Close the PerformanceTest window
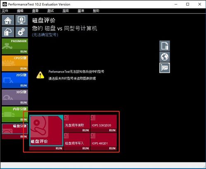The height and width of the screenshot is (169, 206). (200, 4)
